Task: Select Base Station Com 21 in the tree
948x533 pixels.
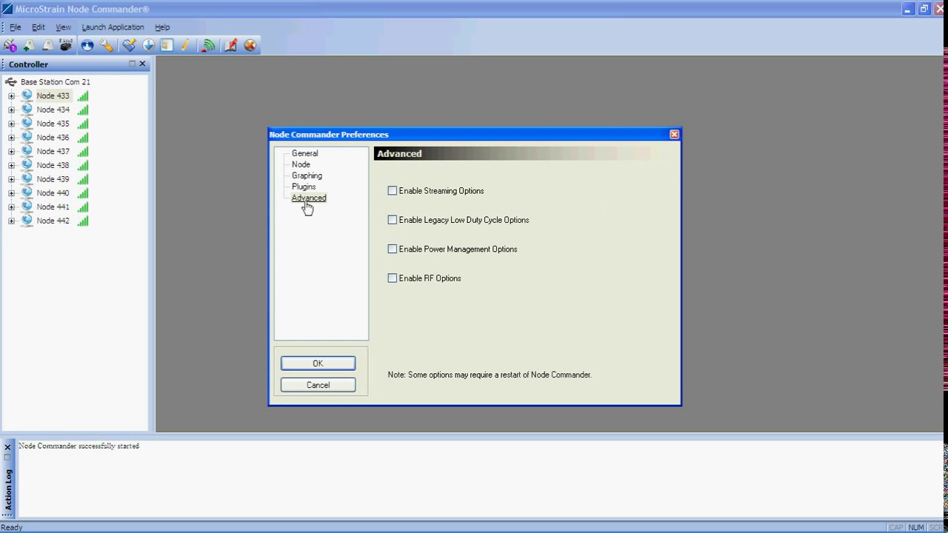Action: pos(56,82)
